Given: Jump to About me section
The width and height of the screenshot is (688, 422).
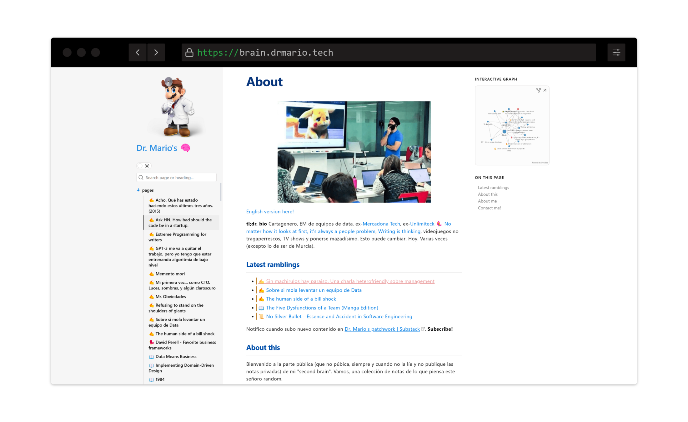Looking at the screenshot, I should point(487,201).
